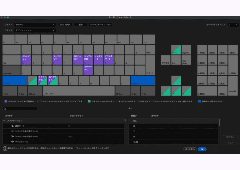Open the プリセット preset dropdown
The image size is (240, 170).
click(x=35, y=25)
